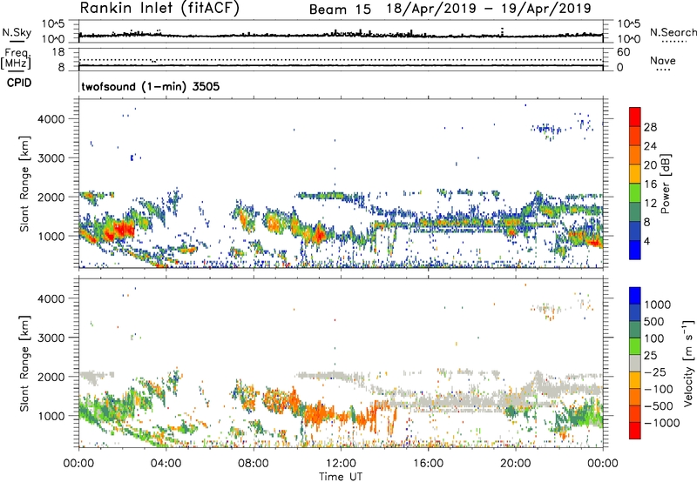The image size is (697, 482).
Task: Click the '4' label on the Power colorbar
Action: pos(646,242)
